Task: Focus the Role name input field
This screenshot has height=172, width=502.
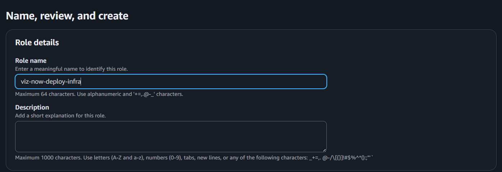Action: click(x=202, y=82)
